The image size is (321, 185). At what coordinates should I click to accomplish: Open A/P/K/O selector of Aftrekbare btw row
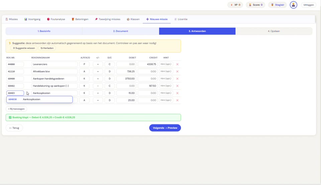pyautogui.click(x=84, y=71)
